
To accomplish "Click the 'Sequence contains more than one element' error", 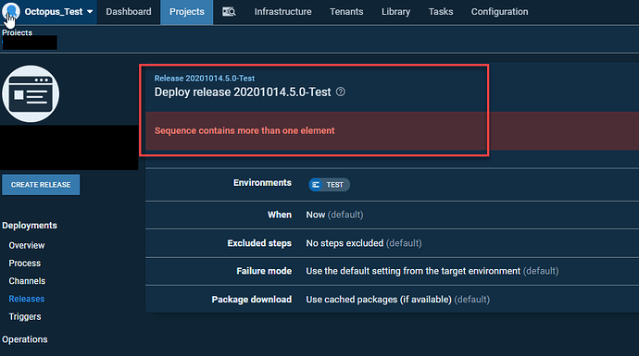I will 244,130.
